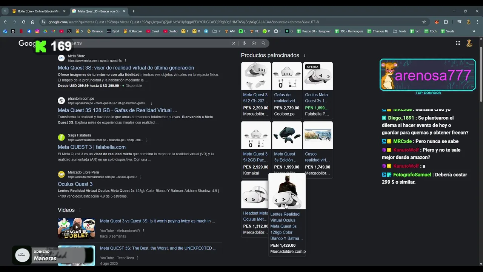
Task: Open the Instagram bookmark icon
Action: (37, 31)
